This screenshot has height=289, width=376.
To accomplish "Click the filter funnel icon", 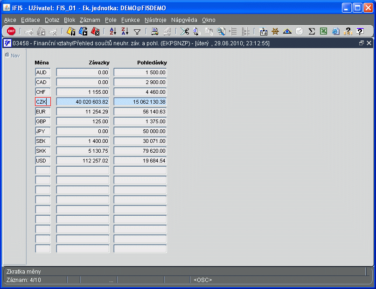I will point(137,32).
